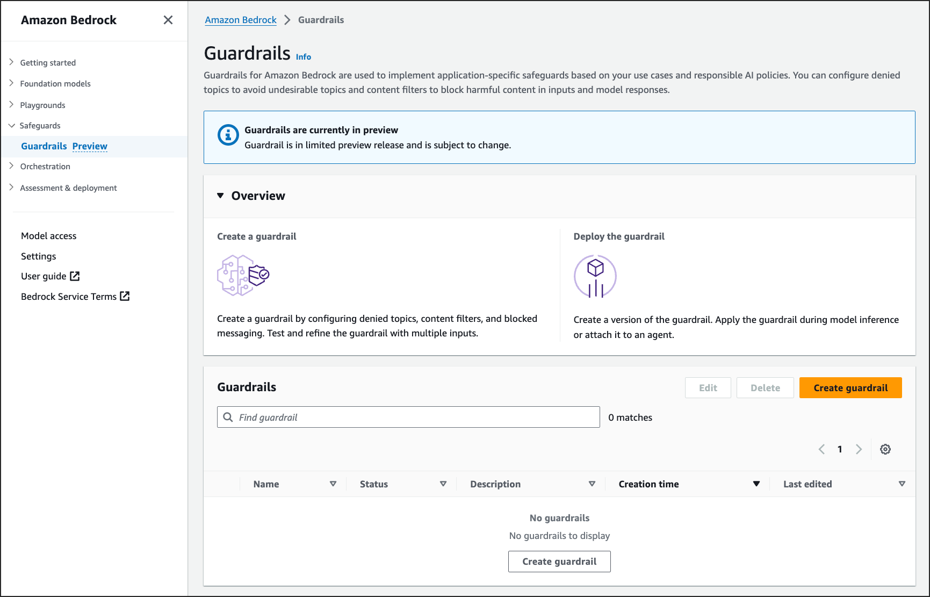This screenshot has height=597, width=930.
Task: Click the 'No guardrails to display' text
Action: pyautogui.click(x=559, y=536)
